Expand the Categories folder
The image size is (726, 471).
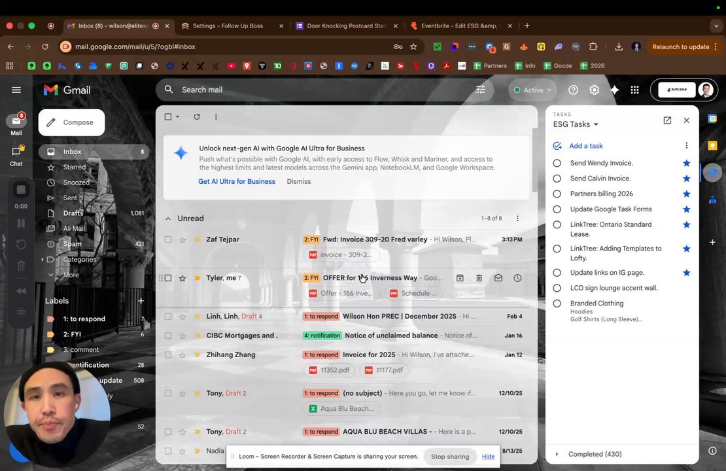pyautogui.click(x=42, y=259)
